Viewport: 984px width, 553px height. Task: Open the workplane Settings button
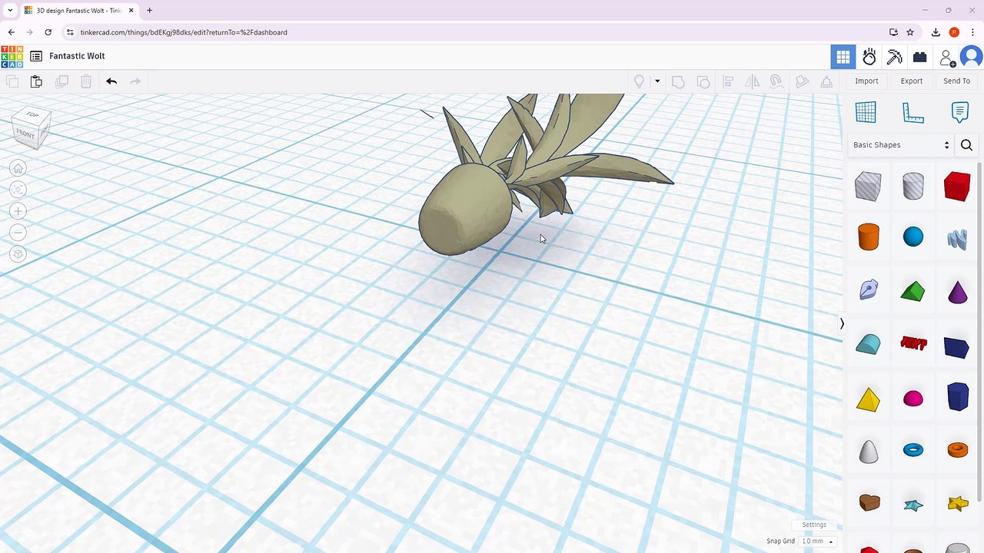[x=814, y=525]
